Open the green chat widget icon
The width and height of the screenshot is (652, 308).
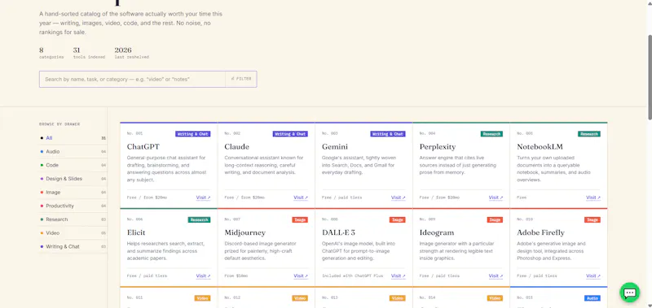(x=629, y=293)
